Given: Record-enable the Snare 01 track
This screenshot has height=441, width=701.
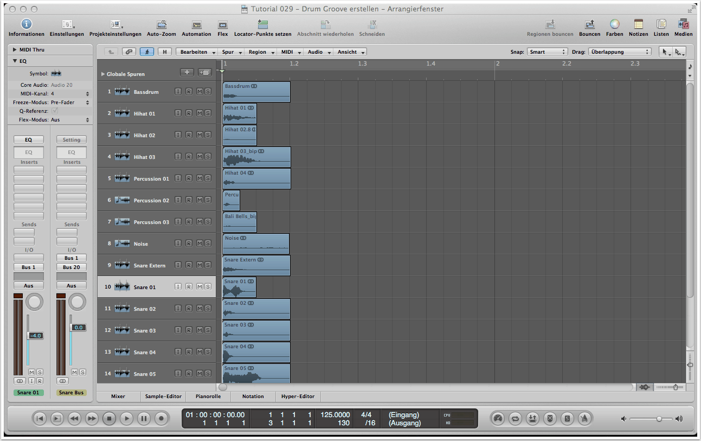Looking at the screenshot, I should (x=189, y=287).
